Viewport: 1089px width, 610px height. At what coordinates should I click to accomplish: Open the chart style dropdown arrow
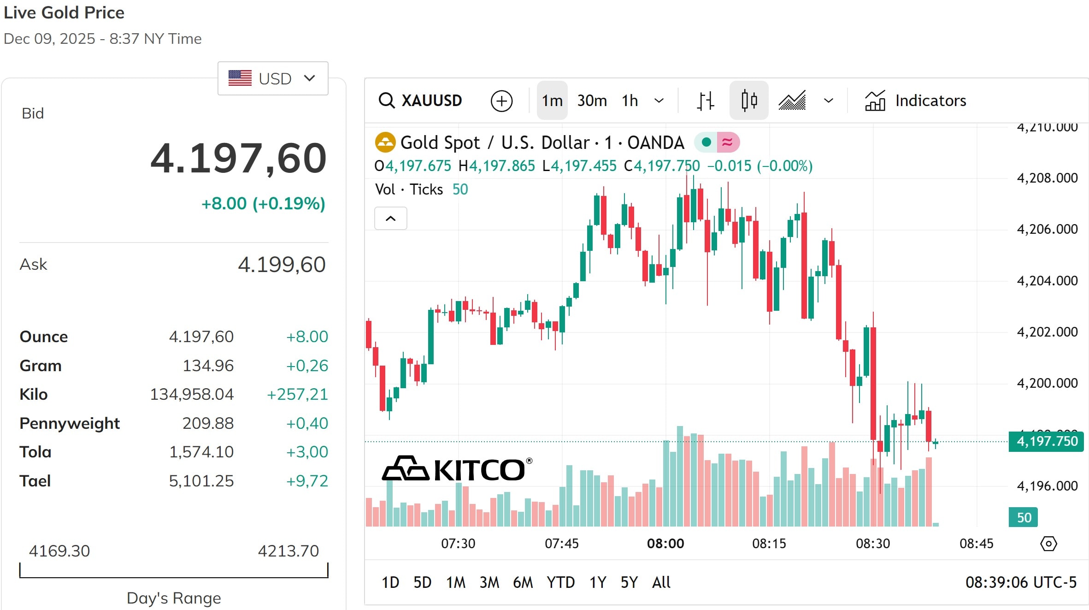click(827, 101)
